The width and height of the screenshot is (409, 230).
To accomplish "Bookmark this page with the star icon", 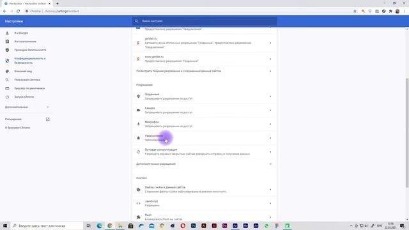I will coord(355,11).
